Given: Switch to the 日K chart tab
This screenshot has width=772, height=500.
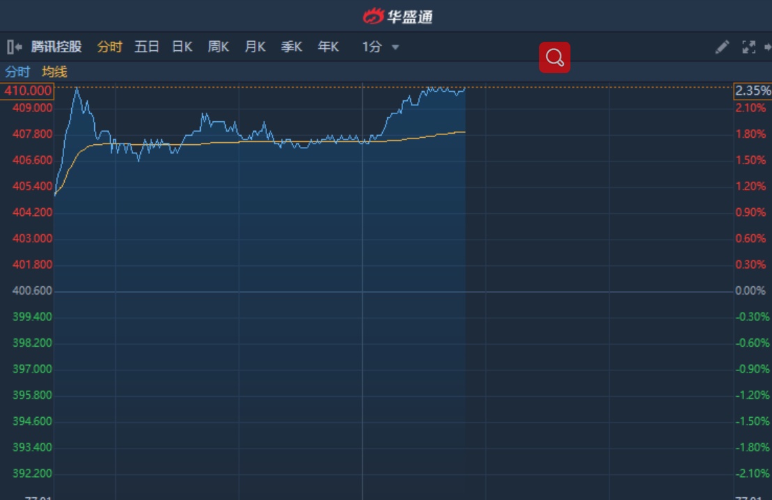Looking at the screenshot, I should 182,47.
